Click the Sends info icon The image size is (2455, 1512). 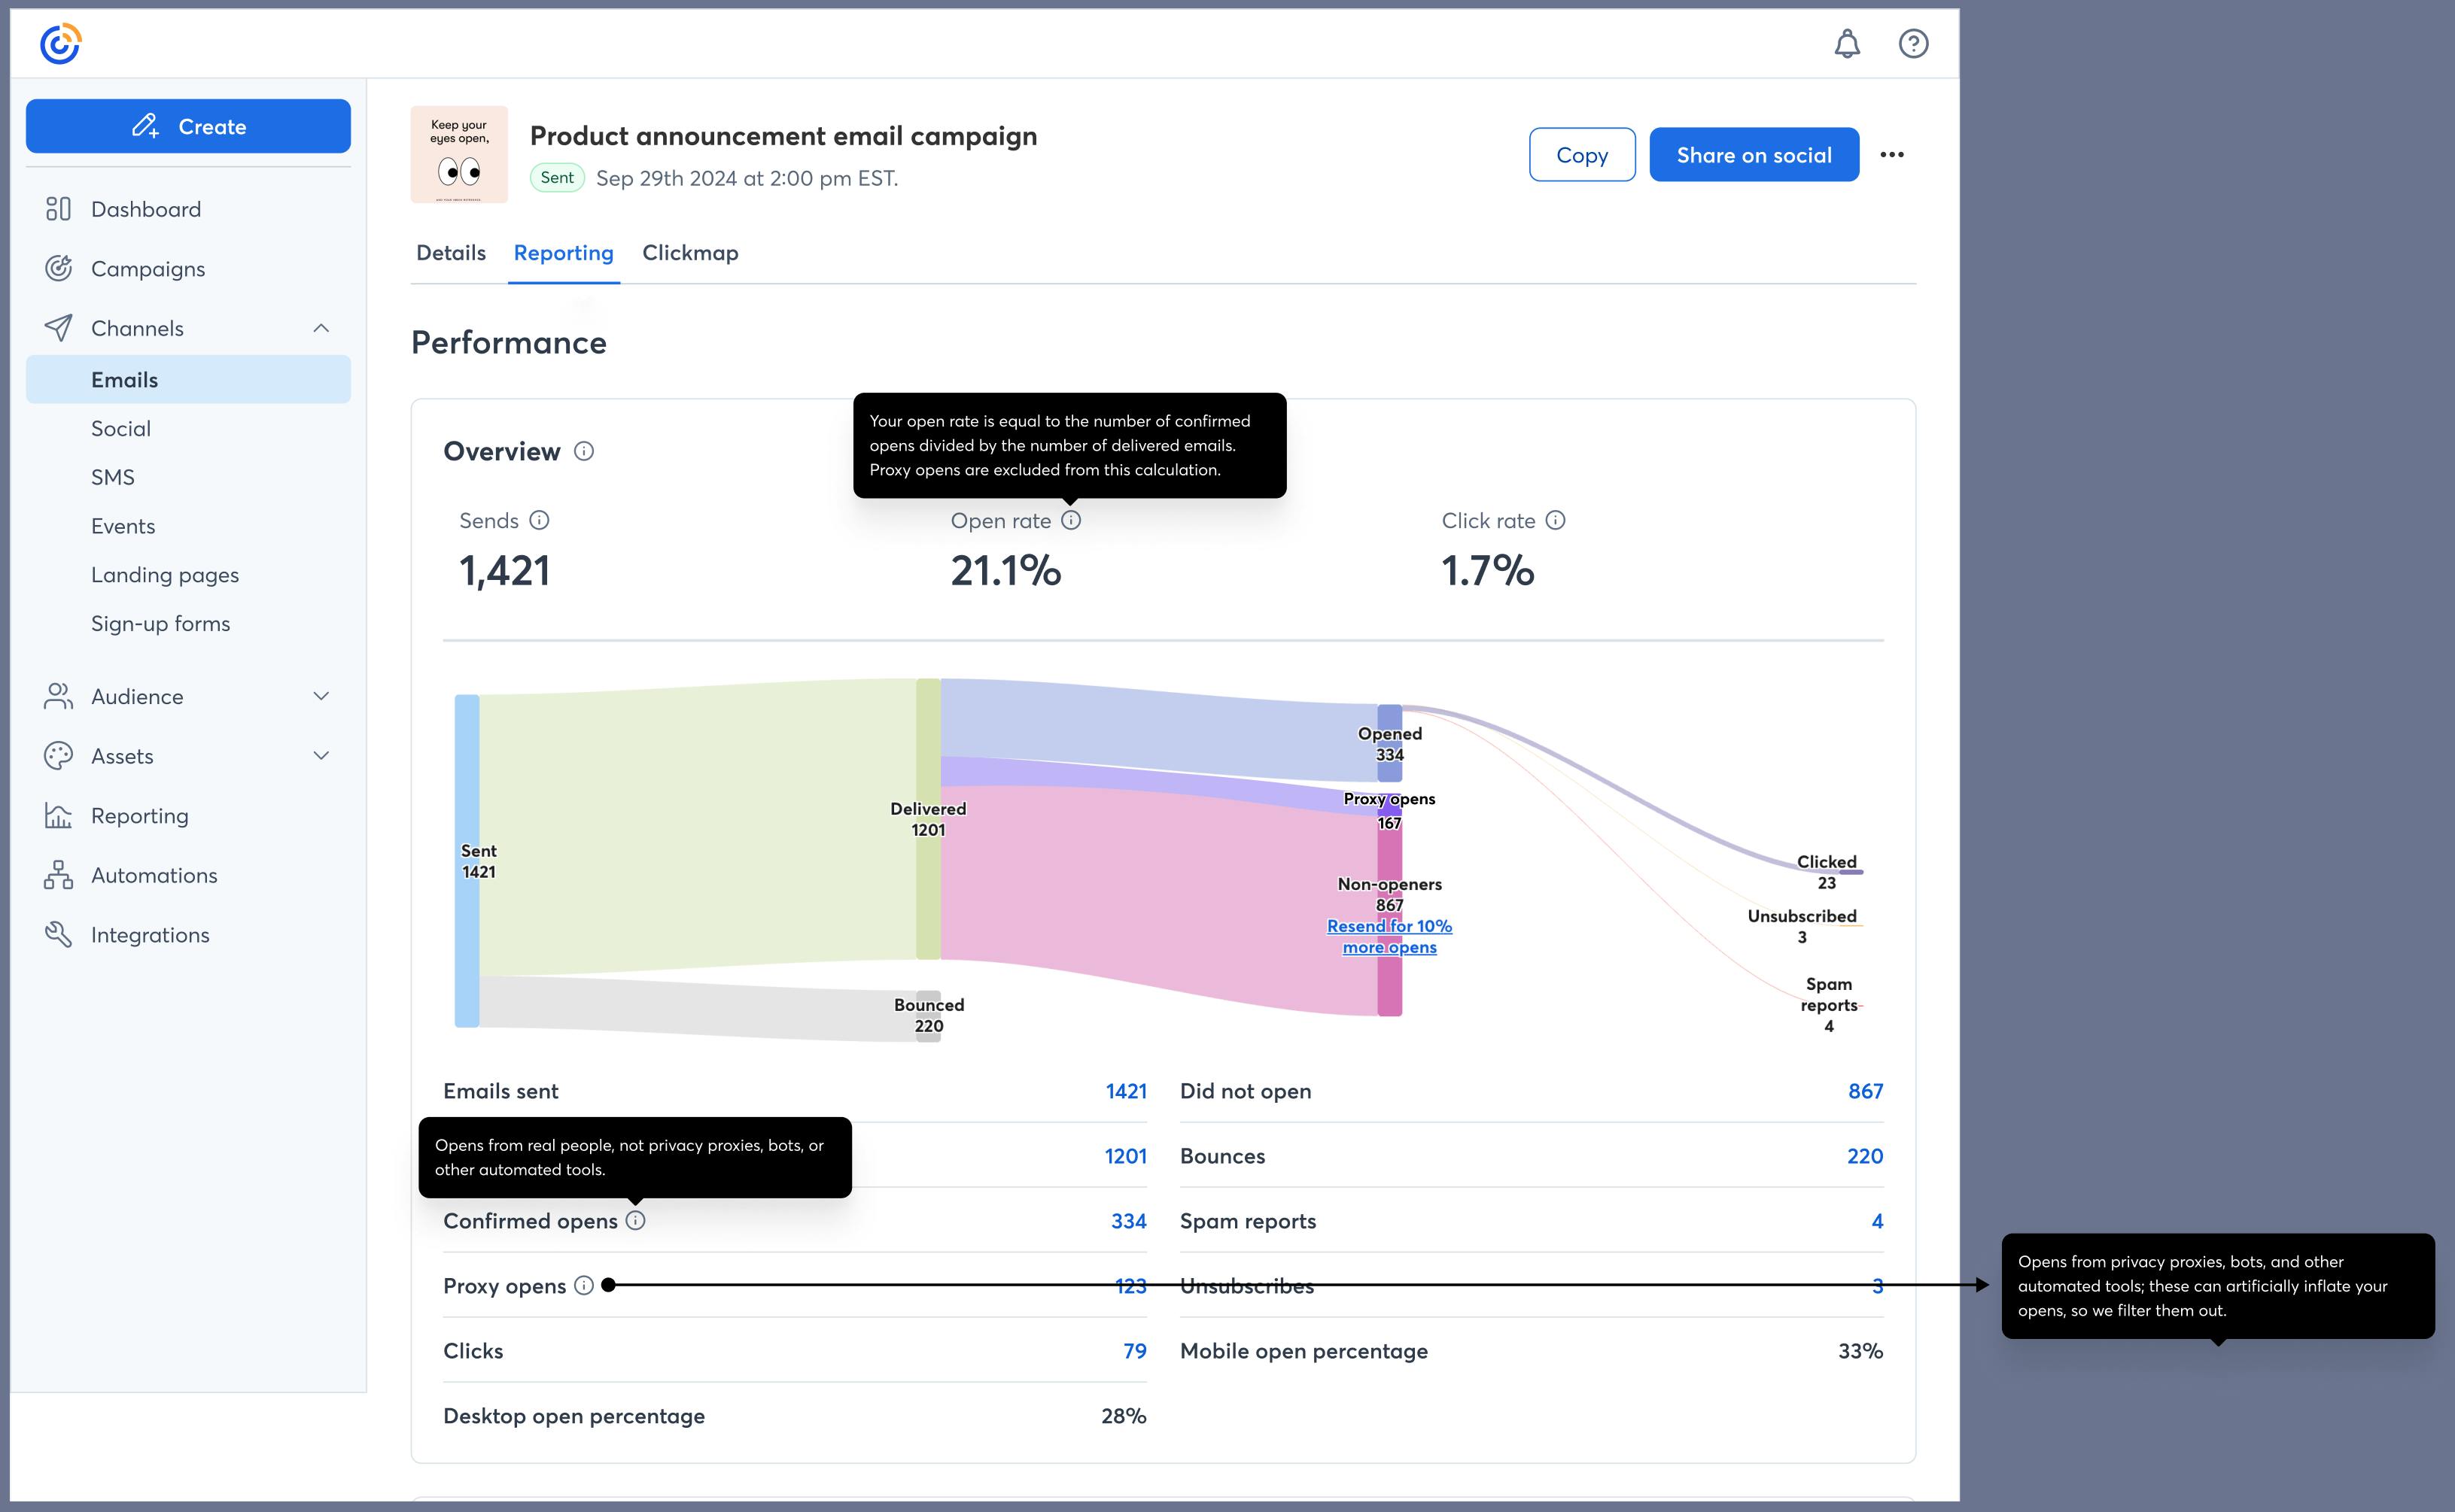pos(539,520)
